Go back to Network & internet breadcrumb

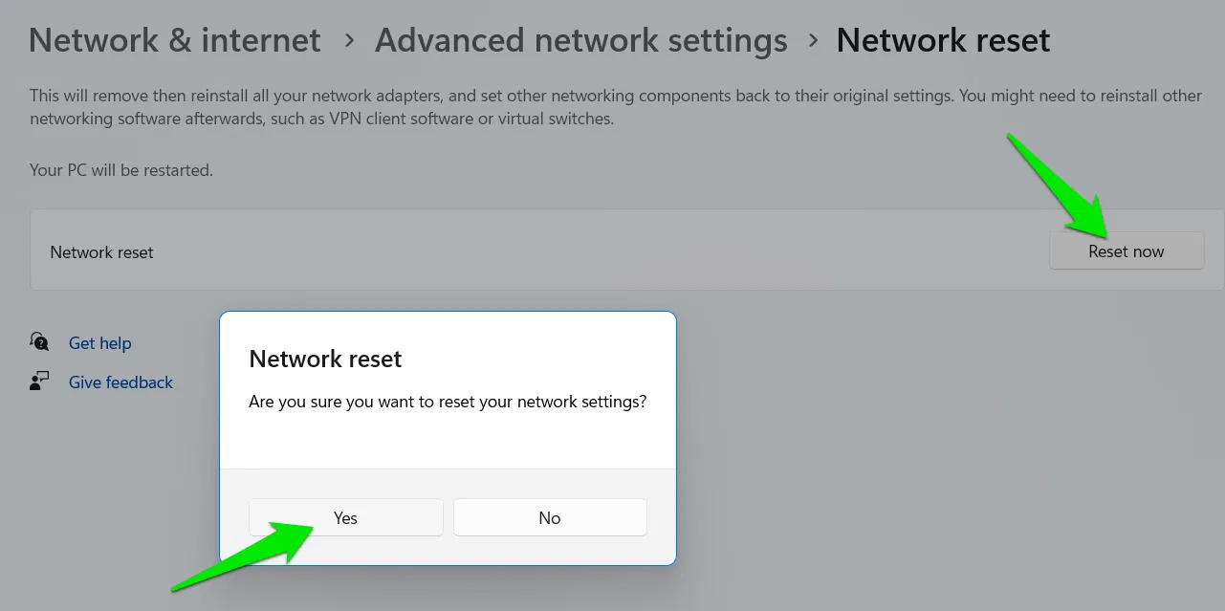[x=175, y=40]
